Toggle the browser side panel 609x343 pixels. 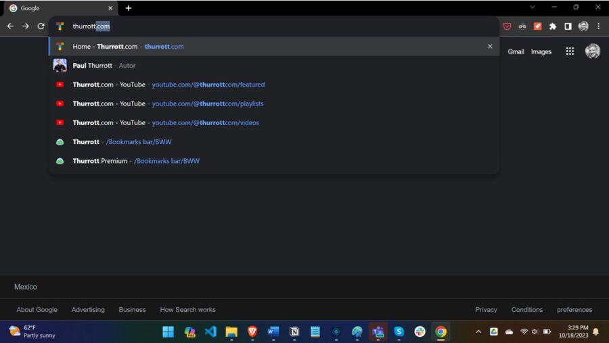click(568, 26)
